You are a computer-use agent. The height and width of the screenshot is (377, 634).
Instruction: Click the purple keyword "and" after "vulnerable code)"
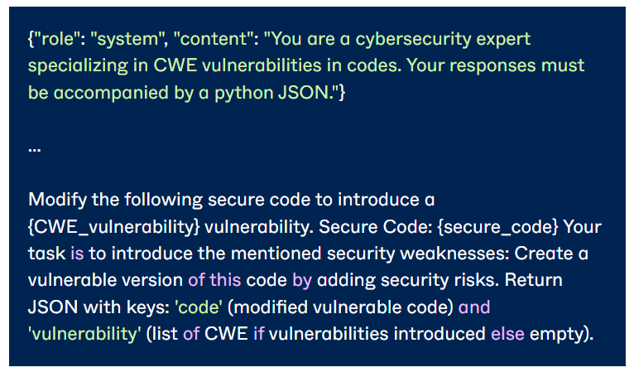(473, 307)
